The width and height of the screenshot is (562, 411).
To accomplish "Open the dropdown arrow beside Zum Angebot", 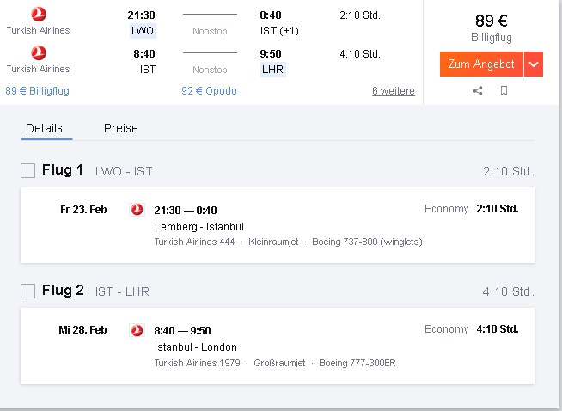I will [x=534, y=64].
